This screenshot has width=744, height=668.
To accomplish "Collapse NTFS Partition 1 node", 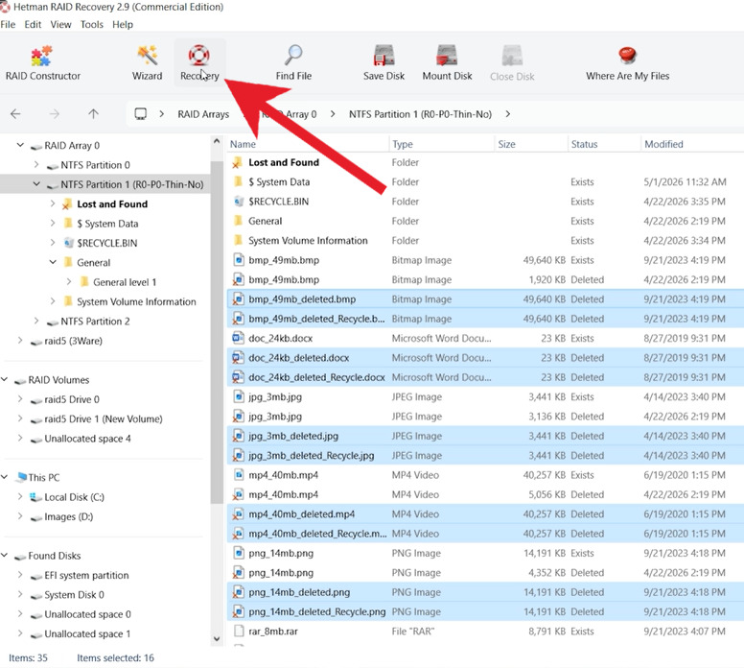I will click(36, 184).
